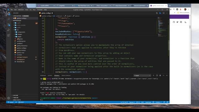Switch to the localhost:8000 Chrome tab
The image size is (199, 112).
(x=46, y=6)
